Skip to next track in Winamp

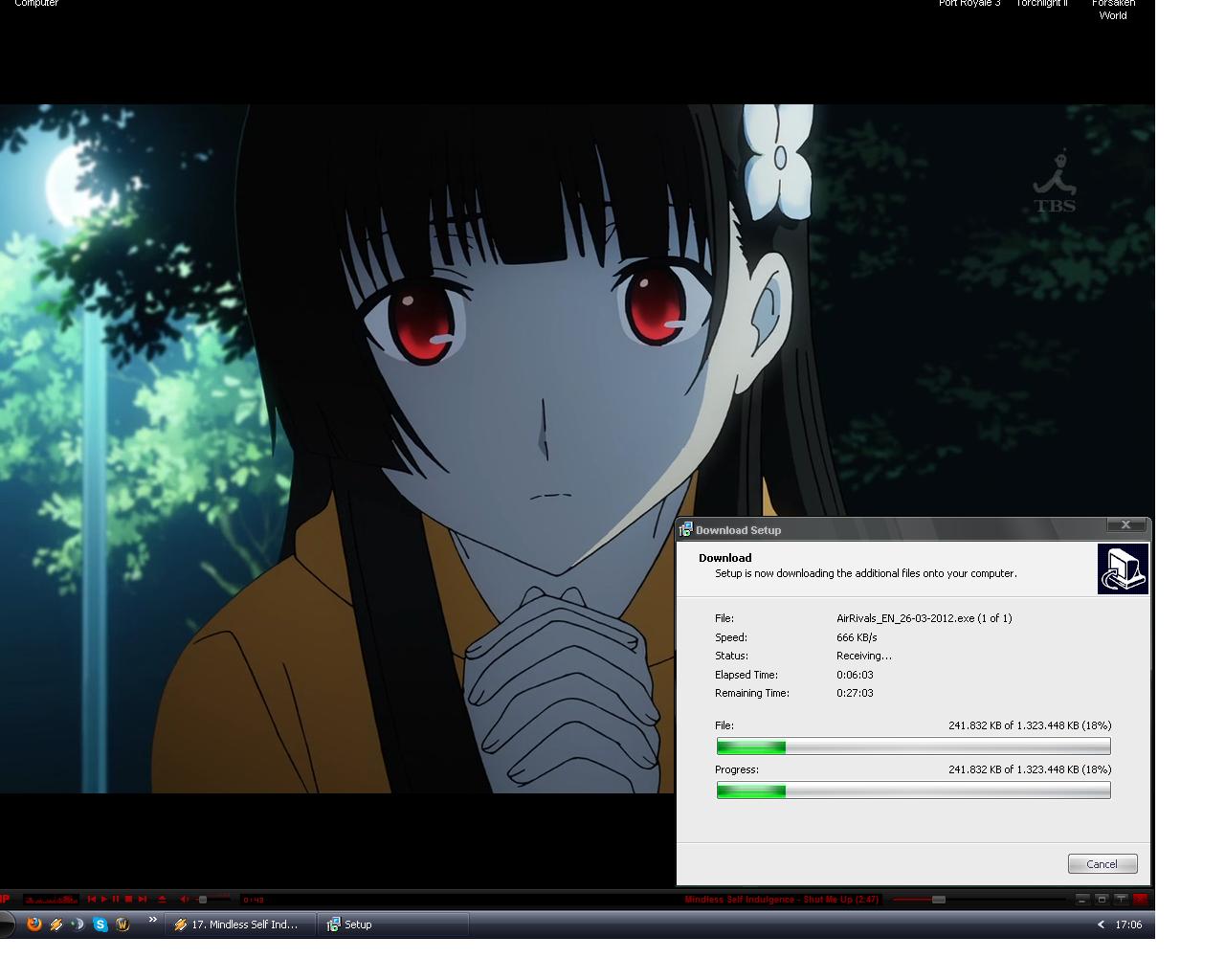(x=142, y=900)
